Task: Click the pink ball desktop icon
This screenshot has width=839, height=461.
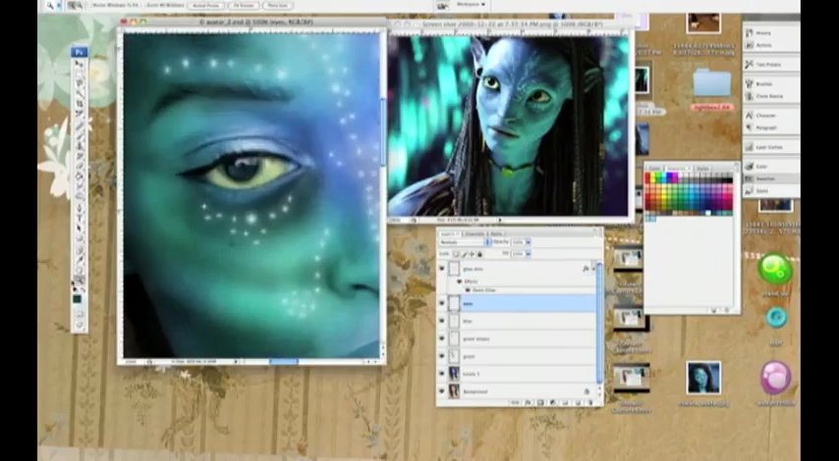Action: [776, 377]
